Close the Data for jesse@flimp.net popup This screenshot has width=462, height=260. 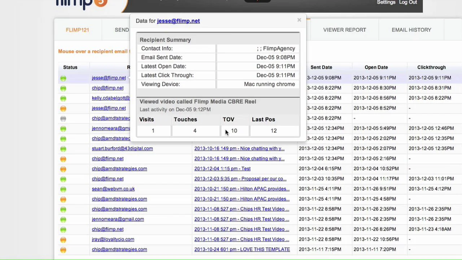click(x=299, y=20)
